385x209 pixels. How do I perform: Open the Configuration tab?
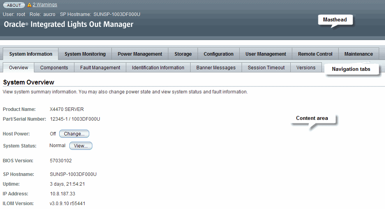tap(219, 54)
